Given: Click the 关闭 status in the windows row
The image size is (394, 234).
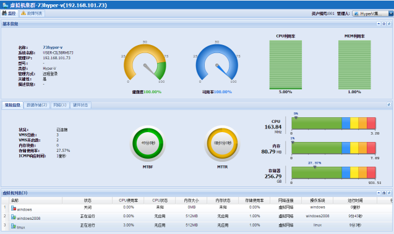Looking at the screenshot, I should click(x=87, y=207).
